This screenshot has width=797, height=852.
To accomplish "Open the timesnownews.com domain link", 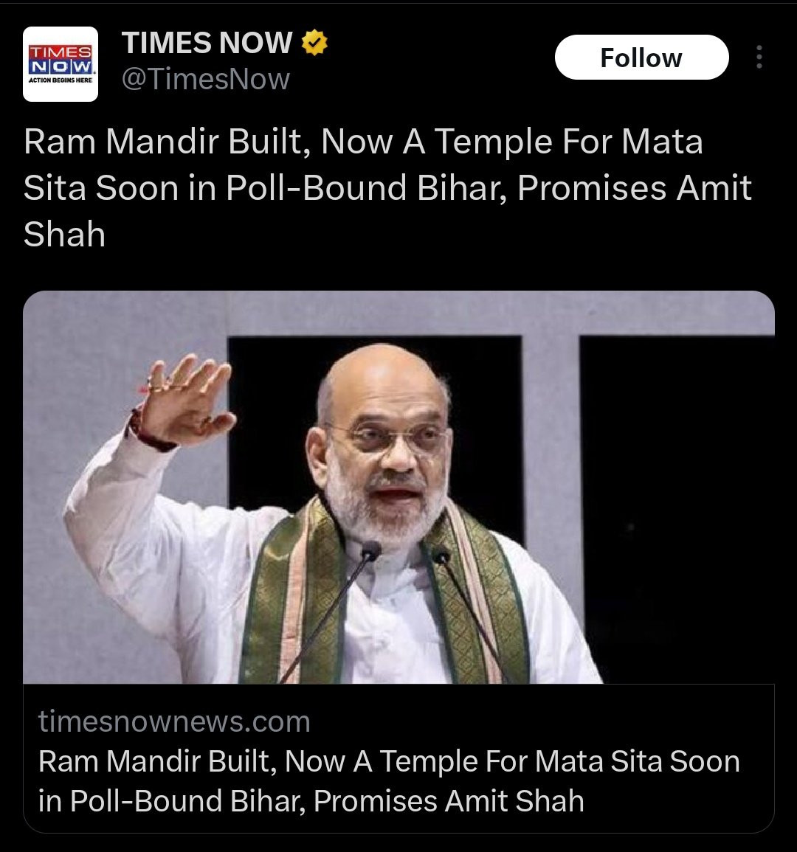I will (174, 721).
